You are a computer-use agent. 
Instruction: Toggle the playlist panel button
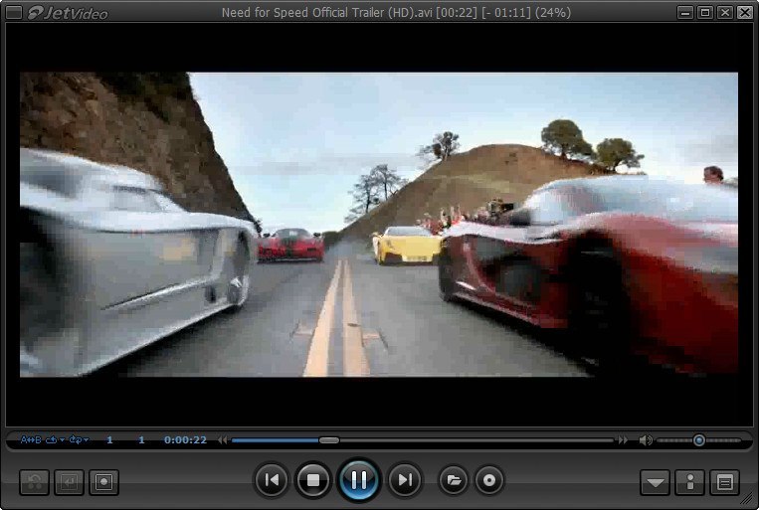tap(724, 482)
